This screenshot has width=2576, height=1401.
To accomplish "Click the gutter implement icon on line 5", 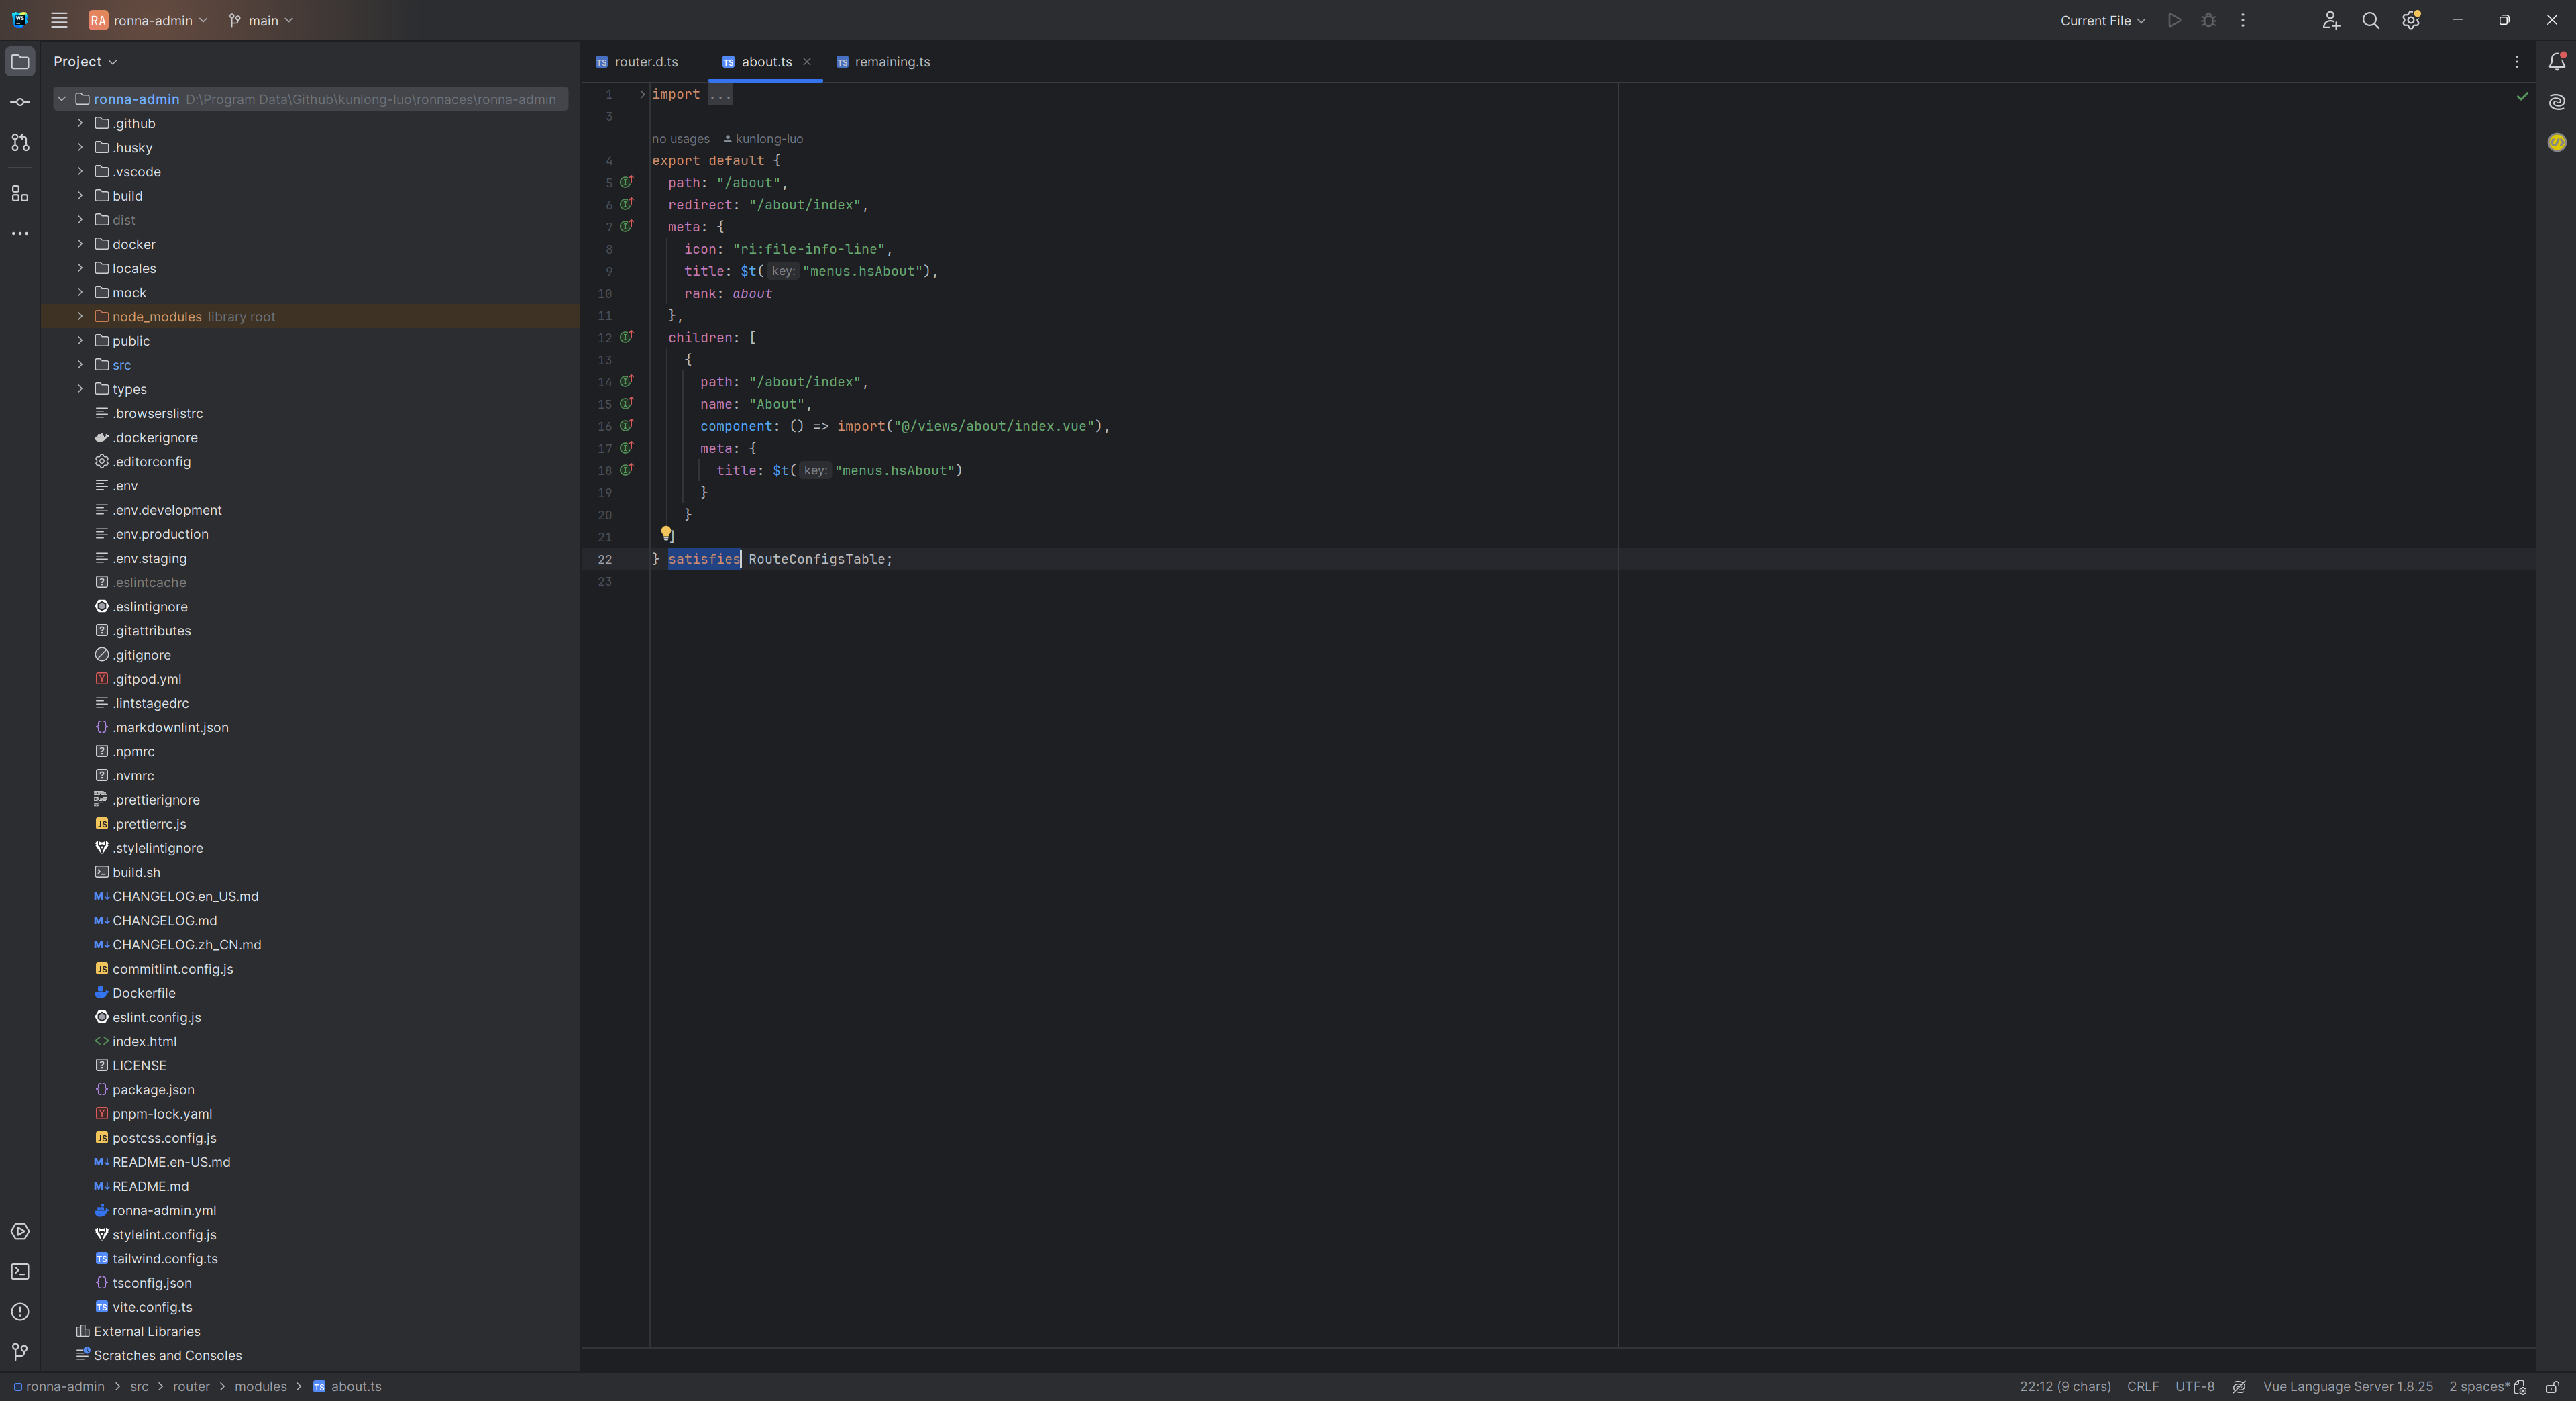I will coord(627,182).
